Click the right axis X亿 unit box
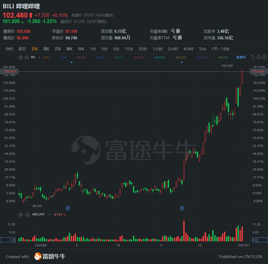268x264 pixels. [x=260, y=240]
